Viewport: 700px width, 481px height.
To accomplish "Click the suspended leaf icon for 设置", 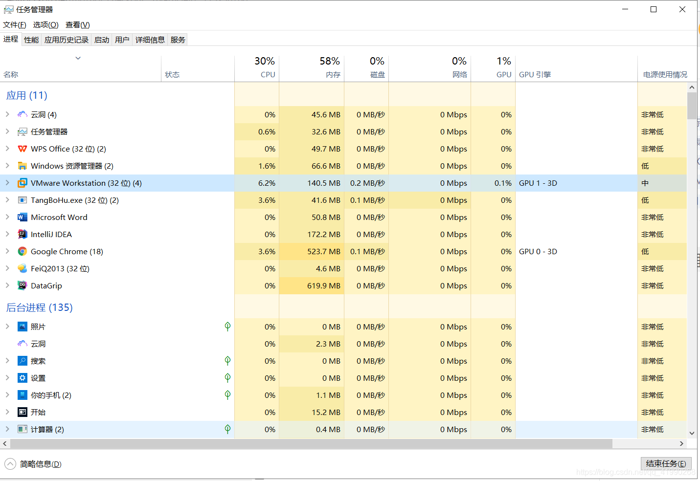I will (x=227, y=377).
